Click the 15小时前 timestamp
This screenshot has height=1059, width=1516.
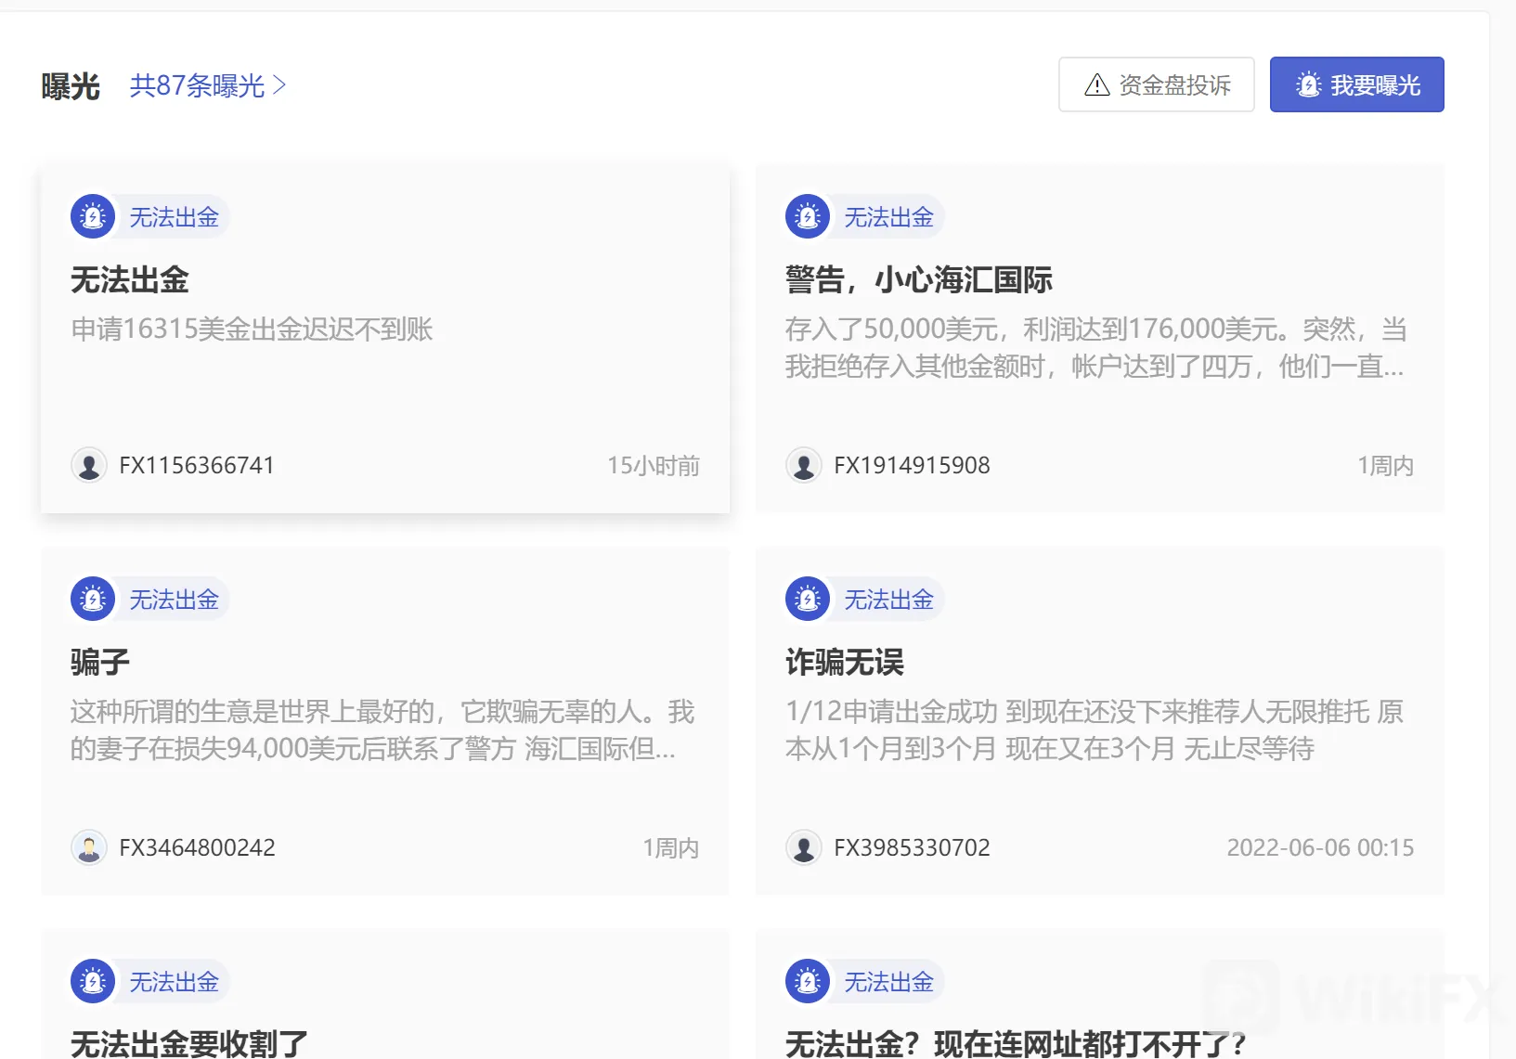pyautogui.click(x=654, y=466)
